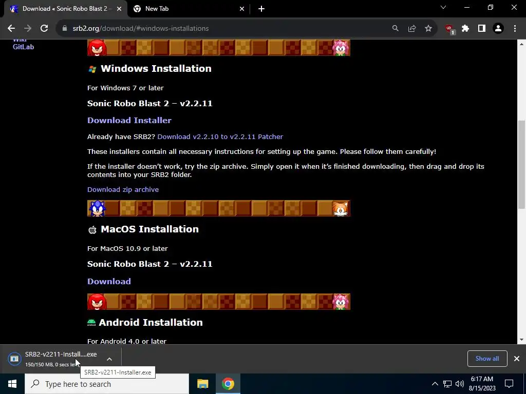Click the Amy sprite above Windows Installation

[x=341, y=48]
